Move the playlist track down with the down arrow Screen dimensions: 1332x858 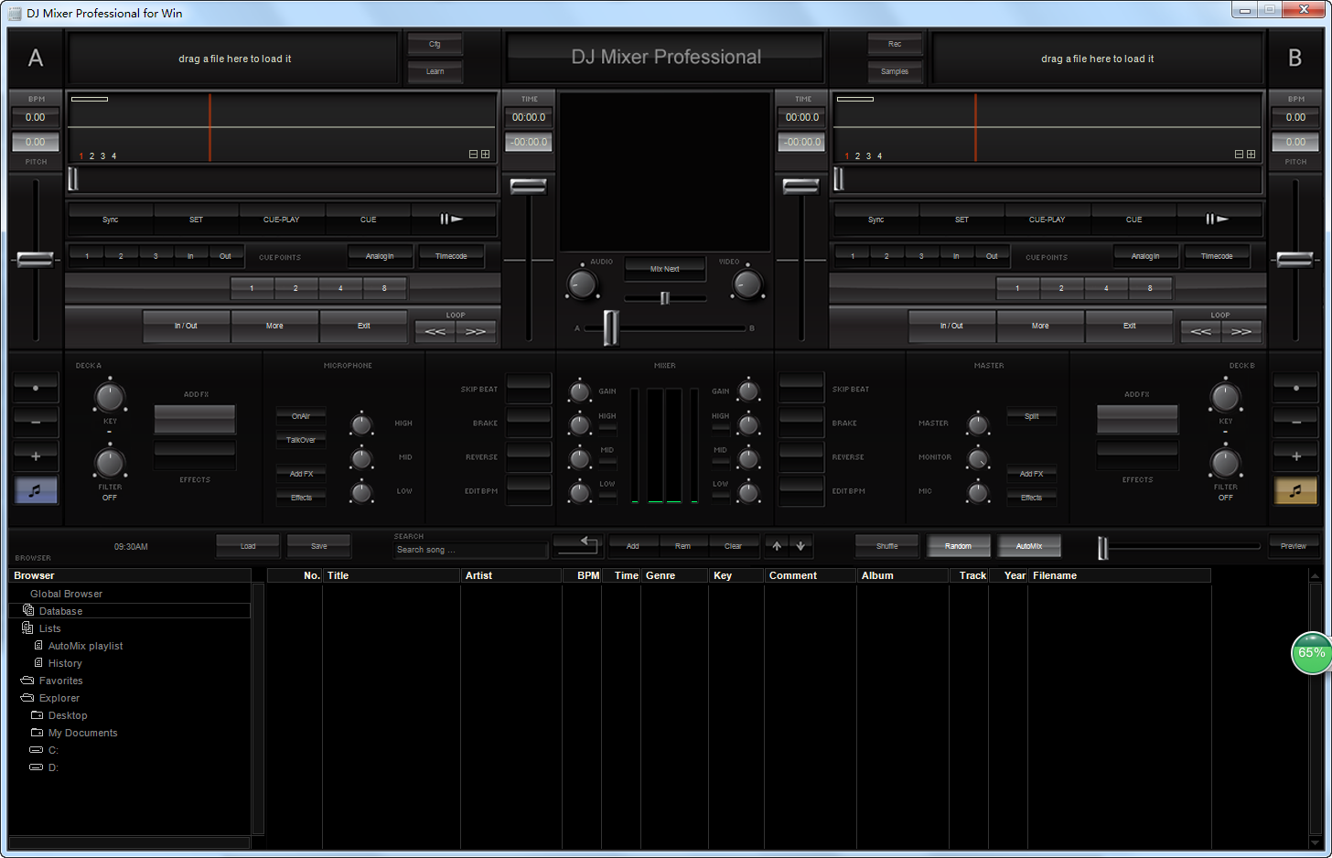[800, 546]
